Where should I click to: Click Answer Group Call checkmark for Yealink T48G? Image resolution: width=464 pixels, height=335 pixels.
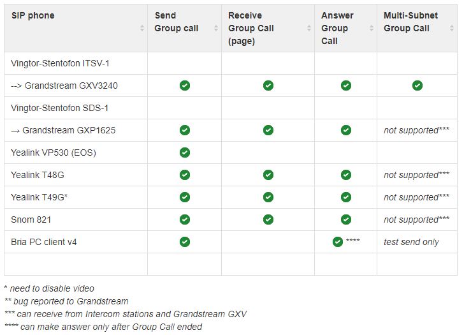pos(346,175)
